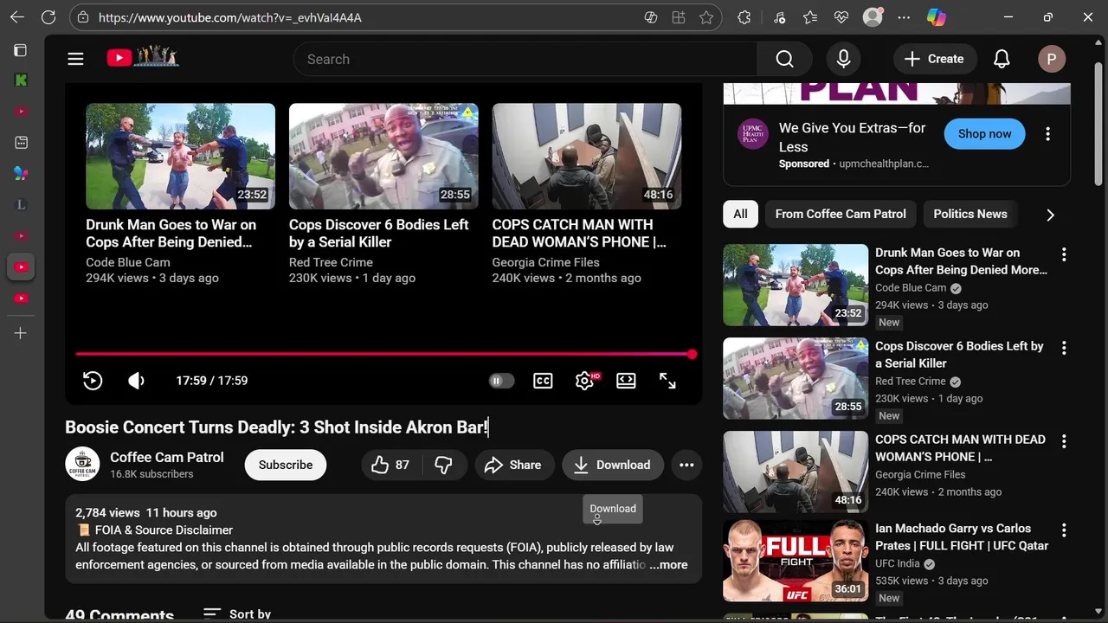Open sidebar Ian Machado Garry fight thumbnail
Screen dimensions: 1108x623
[x=796, y=561]
